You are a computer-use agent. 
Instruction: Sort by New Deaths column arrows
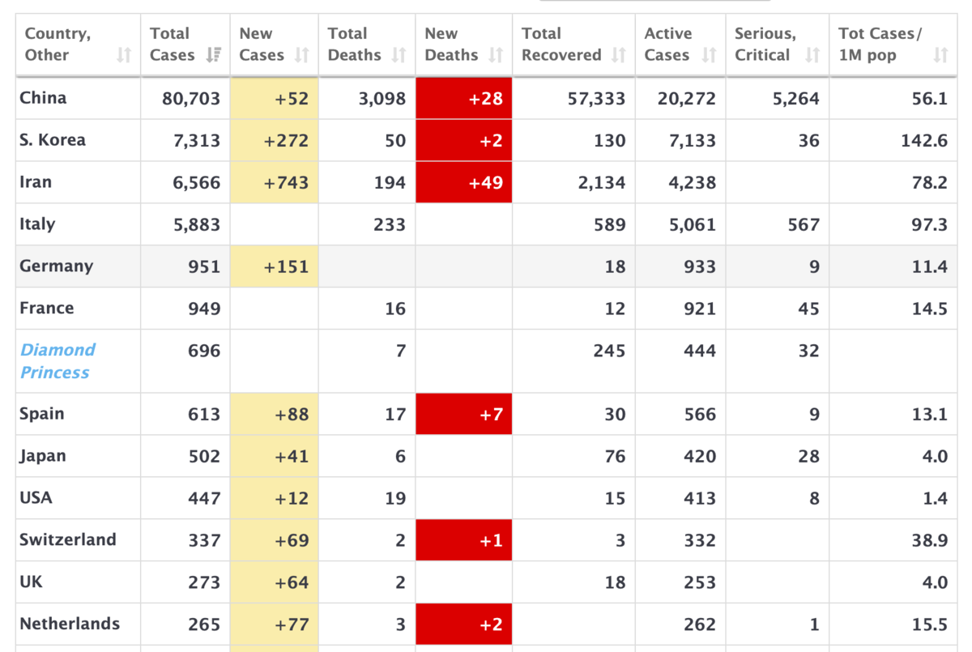click(x=496, y=55)
